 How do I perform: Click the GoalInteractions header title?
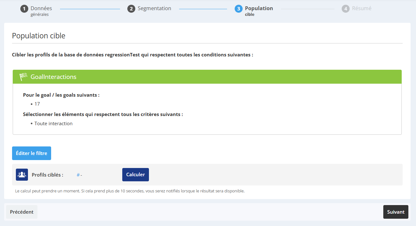coord(53,77)
